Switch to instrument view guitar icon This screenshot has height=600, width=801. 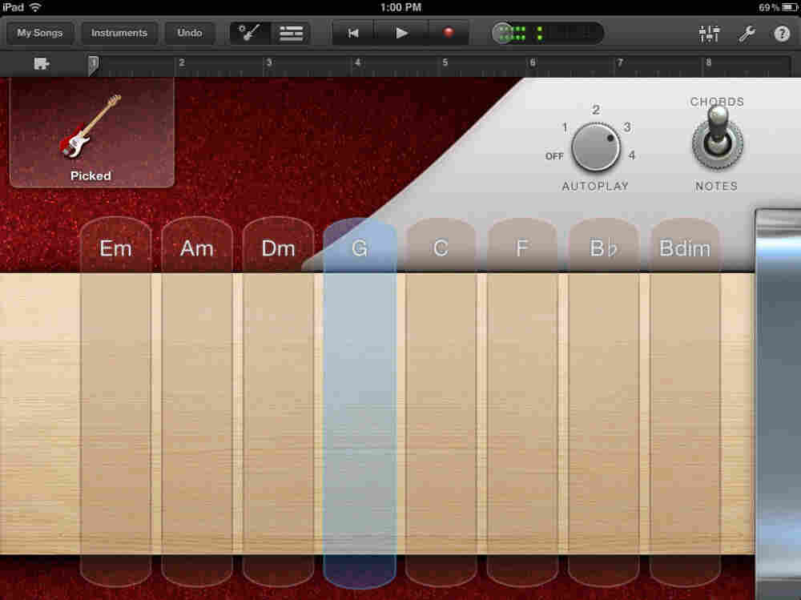[x=249, y=33]
